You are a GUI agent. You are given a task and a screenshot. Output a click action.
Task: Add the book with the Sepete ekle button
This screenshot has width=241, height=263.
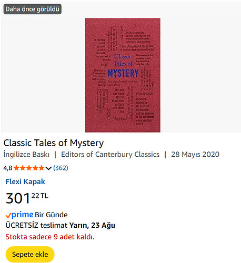tap(30, 254)
